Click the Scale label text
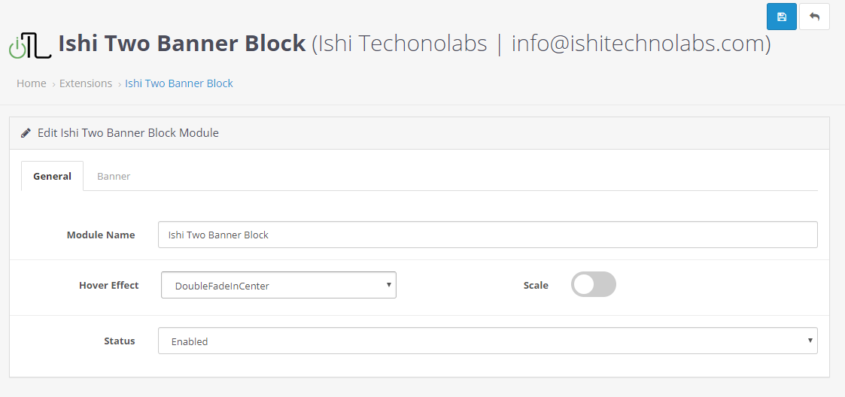The height and width of the screenshot is (397, 845). click(x=536, y=285)
